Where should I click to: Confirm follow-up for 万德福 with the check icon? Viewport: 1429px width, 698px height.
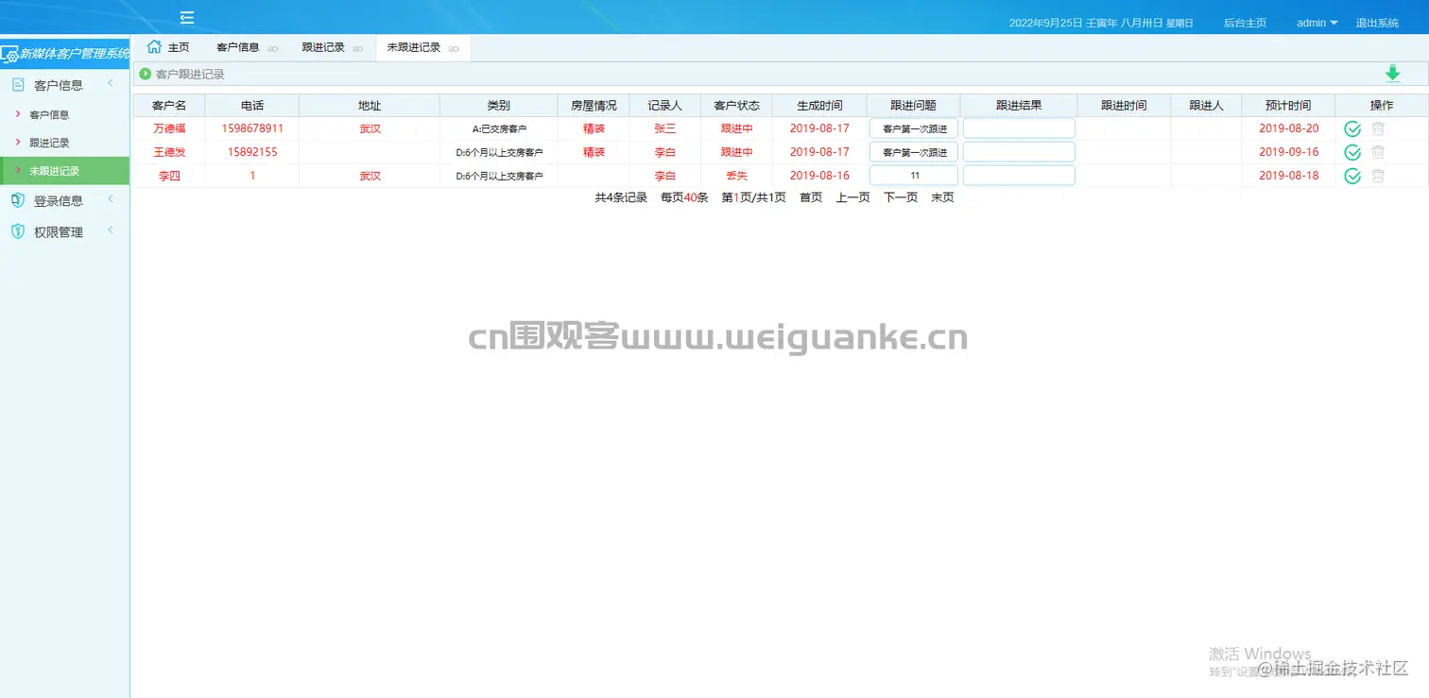coord(1352,128)
